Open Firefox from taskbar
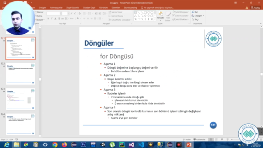The width and height of the screenshot is (263, 148). (64, 145)
